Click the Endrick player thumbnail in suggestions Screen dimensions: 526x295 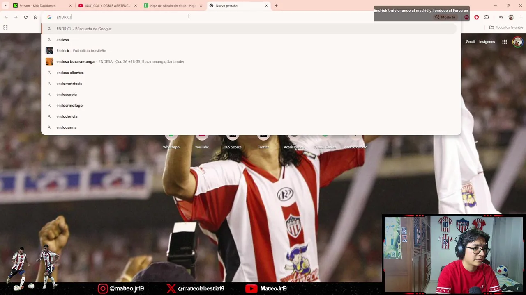(49, 51)
